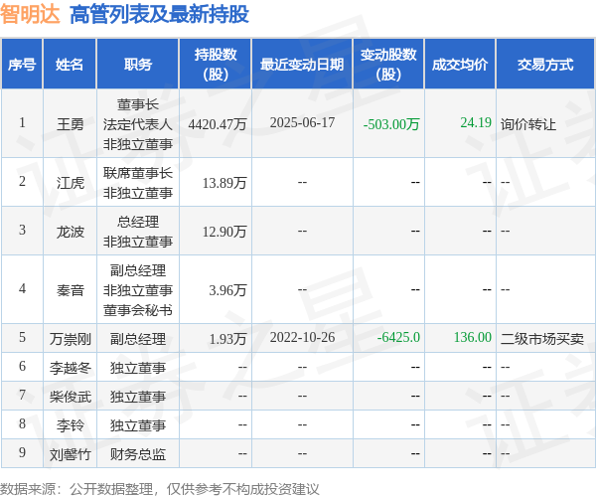Click the name 刘馨竹
The image size is (596, 498).
70,454
